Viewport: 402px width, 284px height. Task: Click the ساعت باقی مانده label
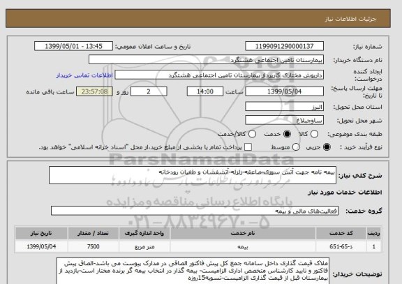click(x=50, y=92)
